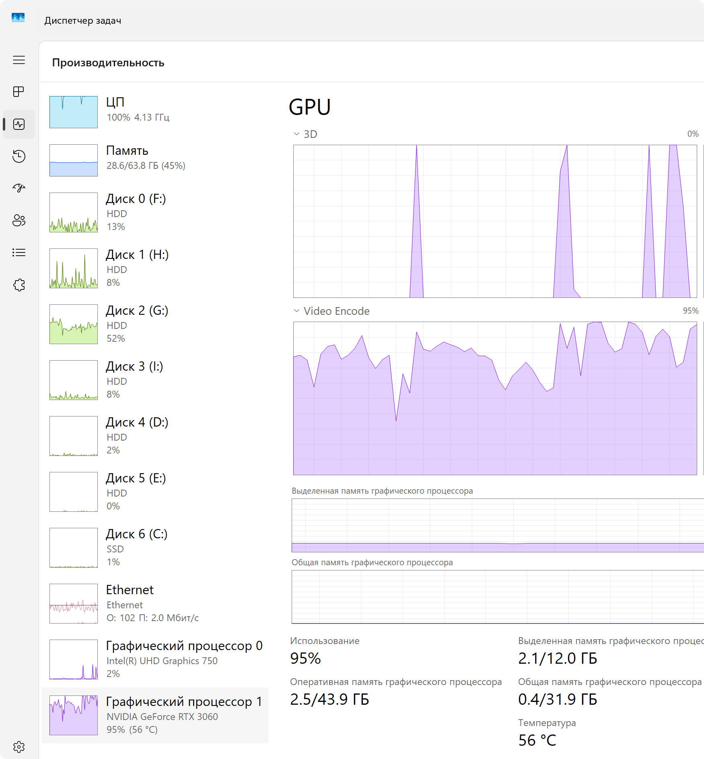Open the Users page icon
Screen dimensions: 704x759
(x=19, y=220)
